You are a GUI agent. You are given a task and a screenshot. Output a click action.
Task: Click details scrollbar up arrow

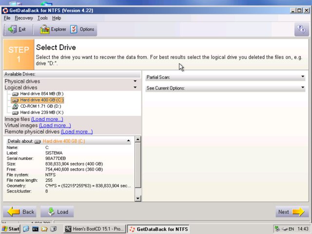tap(138, 139)
